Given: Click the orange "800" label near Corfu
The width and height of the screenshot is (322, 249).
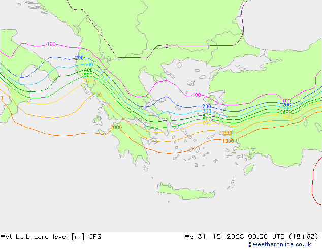Looking at the screenshot, I should (97, 95).
